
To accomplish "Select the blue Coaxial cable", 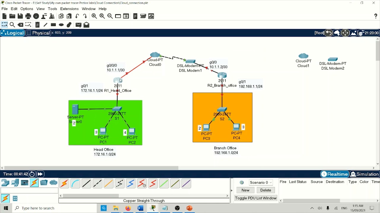I will pos(131,184).
